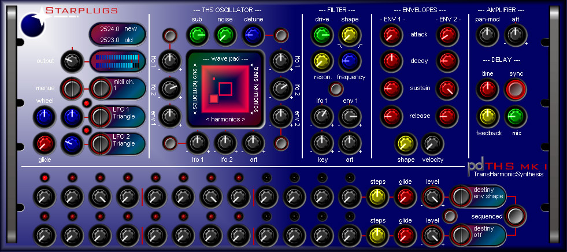Toggle the small button left of sub knob
The height and width of the screenshot is (252, 567).
(x=169, y=35)
